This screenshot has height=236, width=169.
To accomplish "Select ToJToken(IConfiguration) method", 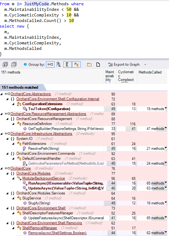I will click(49, 109).
